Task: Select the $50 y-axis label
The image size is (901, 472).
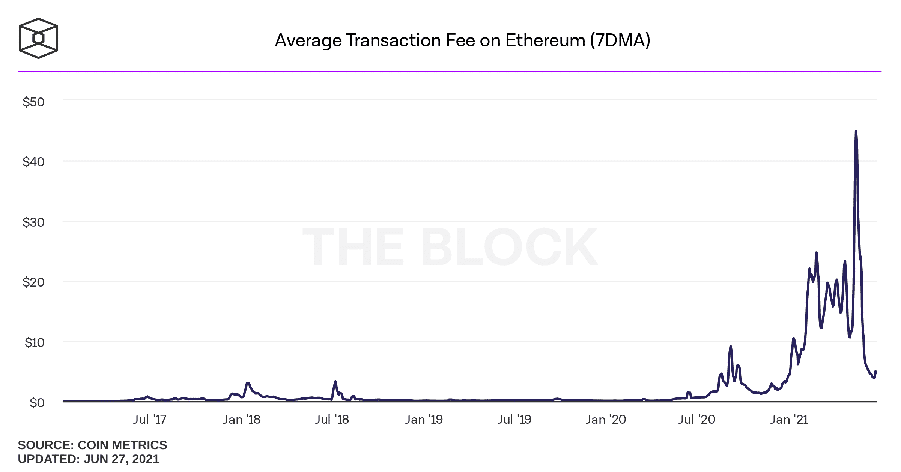Action: pyautogui.click(x=33, y=102)
